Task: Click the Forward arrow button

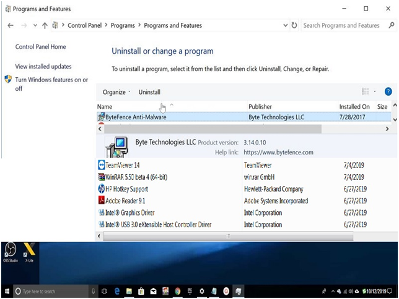Action: [x=24, y=25]
